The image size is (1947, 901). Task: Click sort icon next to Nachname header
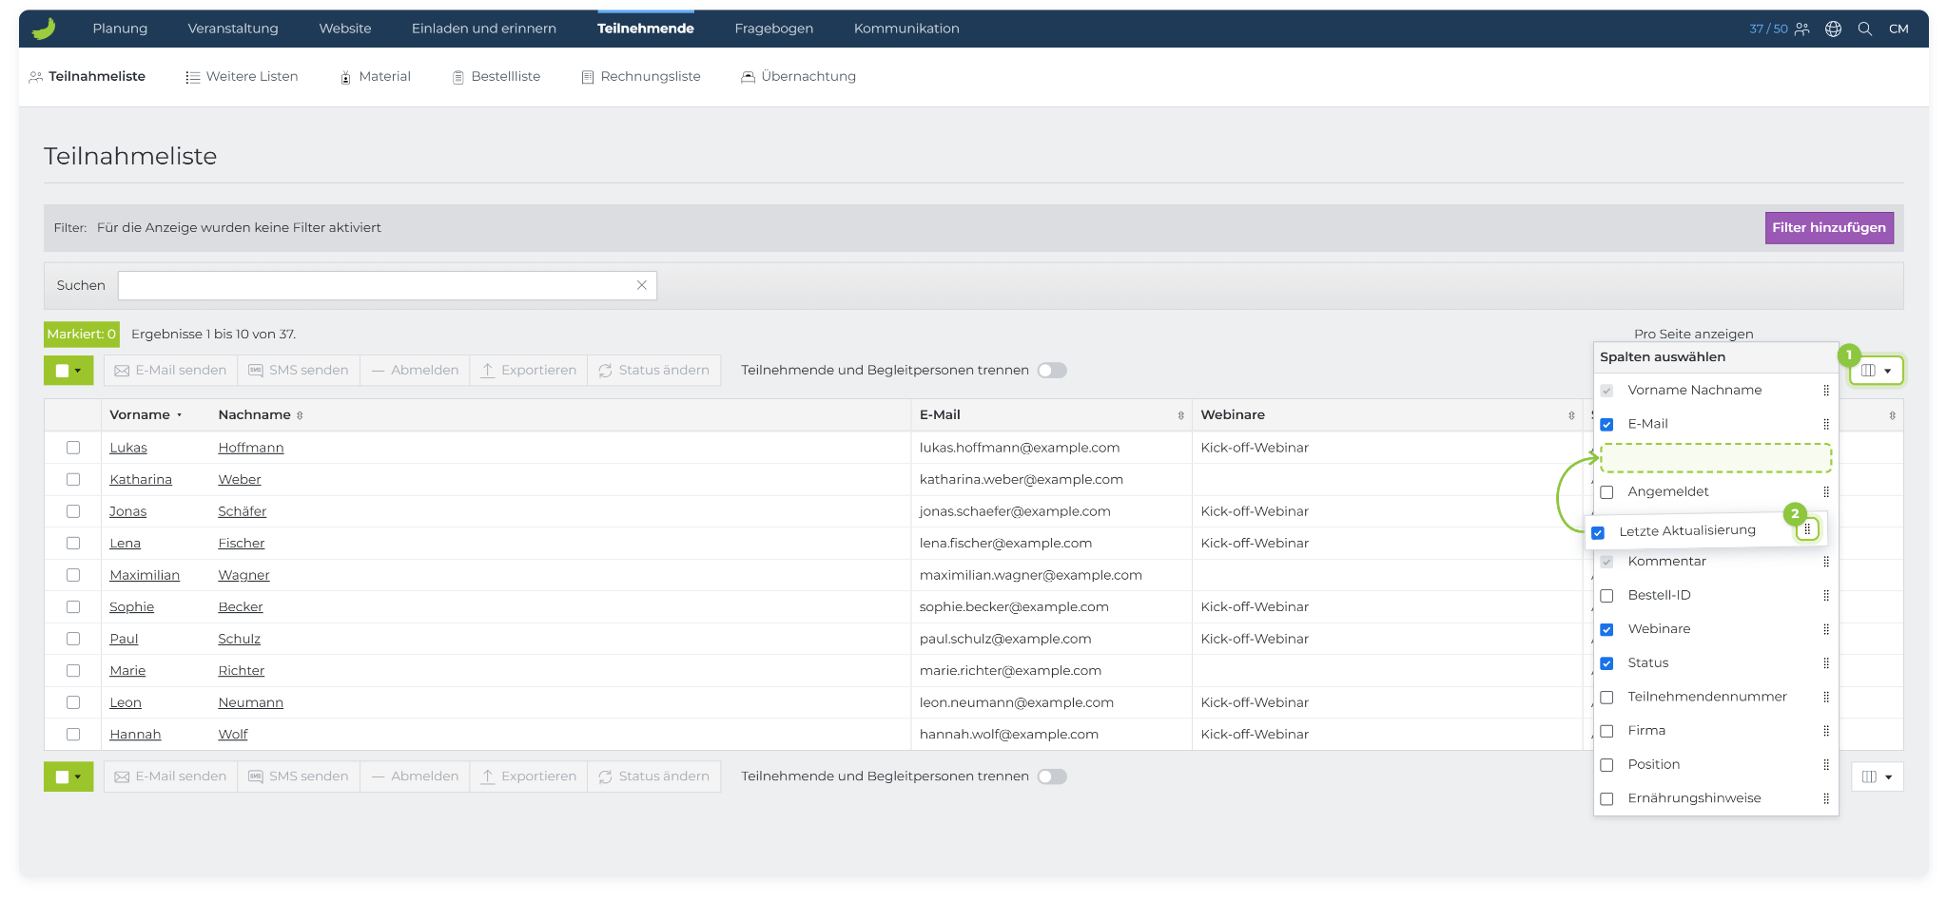click(x=300, y=415)
